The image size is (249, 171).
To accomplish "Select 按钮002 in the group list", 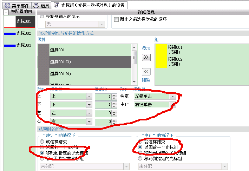I will pos(175,62).
